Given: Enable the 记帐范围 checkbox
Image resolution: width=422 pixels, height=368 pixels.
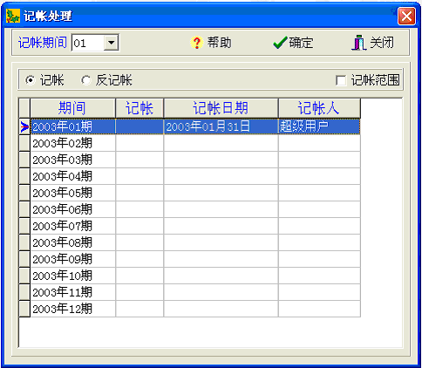Looking at the screenshot, I should pos(341,80).
